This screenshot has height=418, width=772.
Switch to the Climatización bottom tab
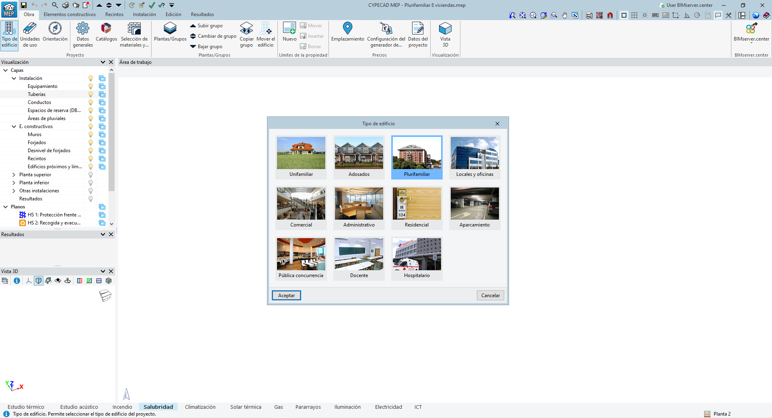tap(200, 407)
